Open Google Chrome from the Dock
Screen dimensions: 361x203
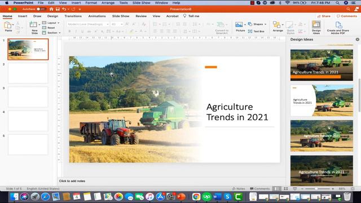tap(196, 197)
